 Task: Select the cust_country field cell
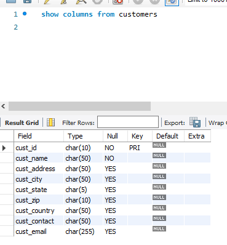point(39,211)
